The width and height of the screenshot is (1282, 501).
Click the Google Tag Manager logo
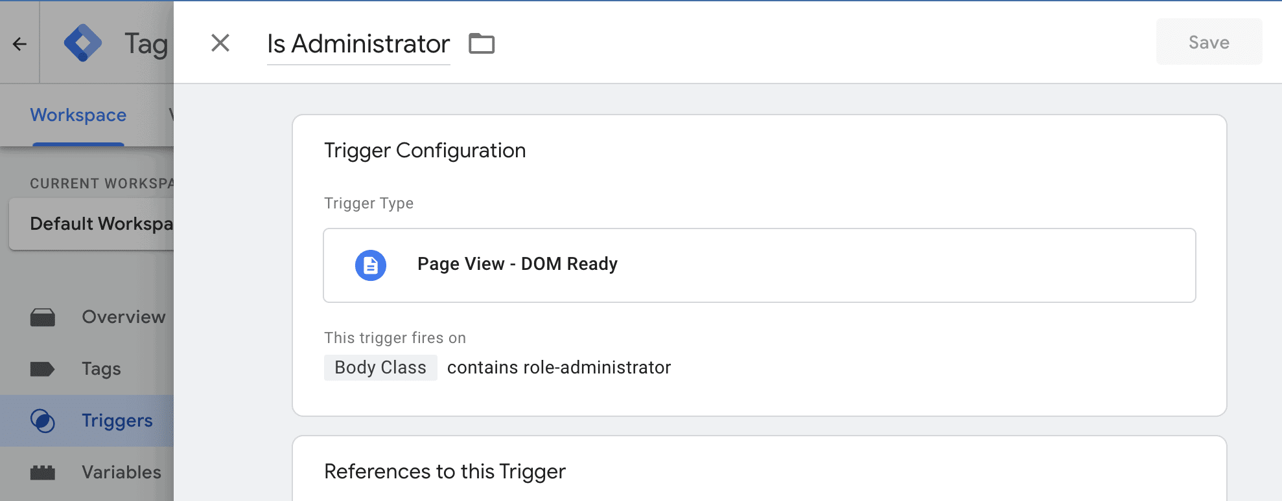pos(83,43)
